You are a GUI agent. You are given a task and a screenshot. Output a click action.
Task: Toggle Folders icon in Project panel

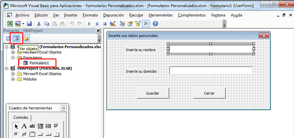click(x=26, y=39)
